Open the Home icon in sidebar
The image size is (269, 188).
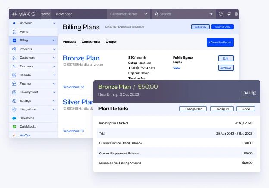[x=14, y=32]
